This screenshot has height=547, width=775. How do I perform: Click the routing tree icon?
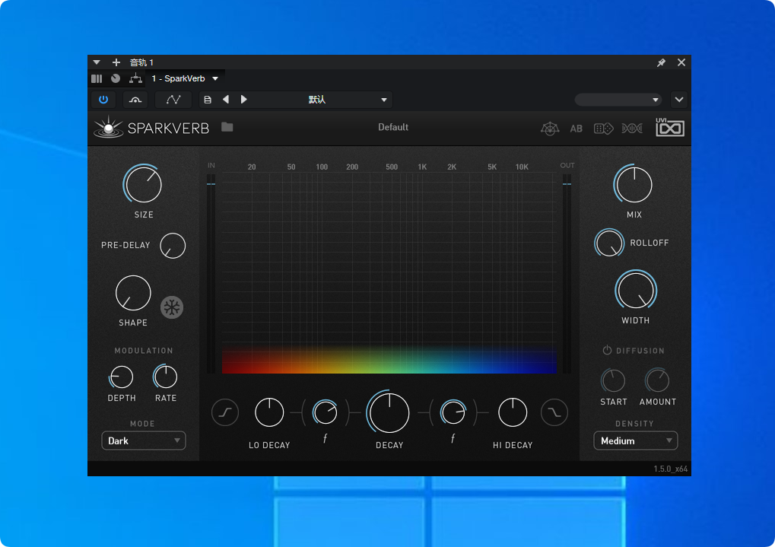pyautogui.click(x=135, y=78)
